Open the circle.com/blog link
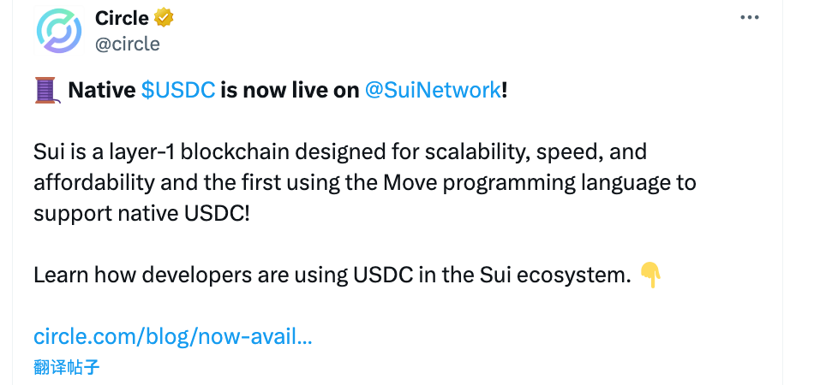This screenshot has width=814, height=385. 172,336
